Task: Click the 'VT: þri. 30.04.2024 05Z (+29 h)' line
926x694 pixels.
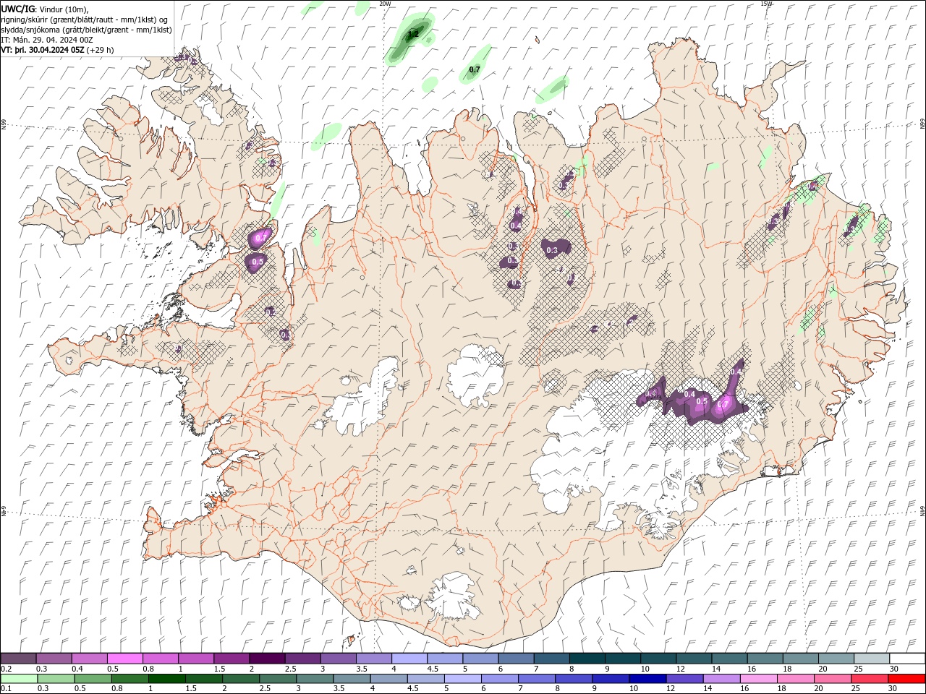Action: click(x=57, y=50)
